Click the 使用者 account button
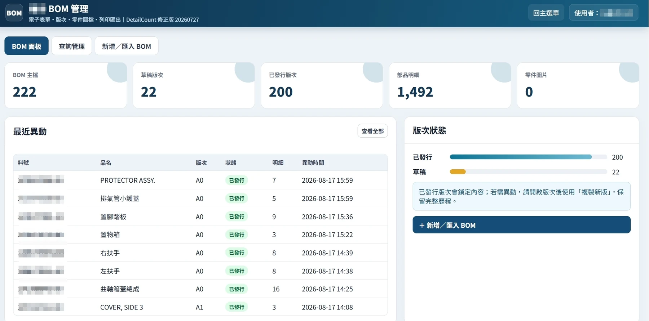 coord(603,13)
